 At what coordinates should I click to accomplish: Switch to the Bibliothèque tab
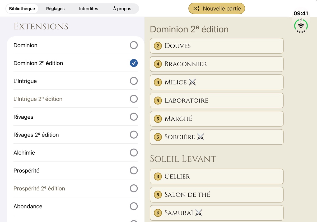pos(22,9)
